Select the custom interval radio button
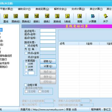 (26, 73)
